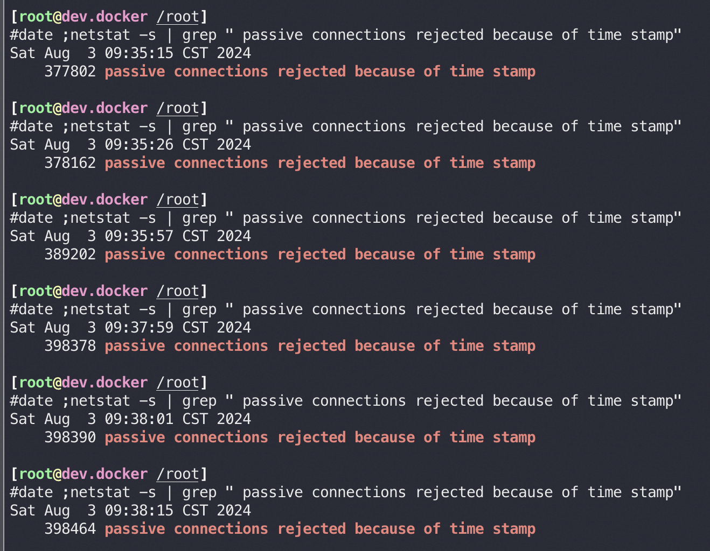Click the 09:35:26 timestamp

tap(139, 144)
